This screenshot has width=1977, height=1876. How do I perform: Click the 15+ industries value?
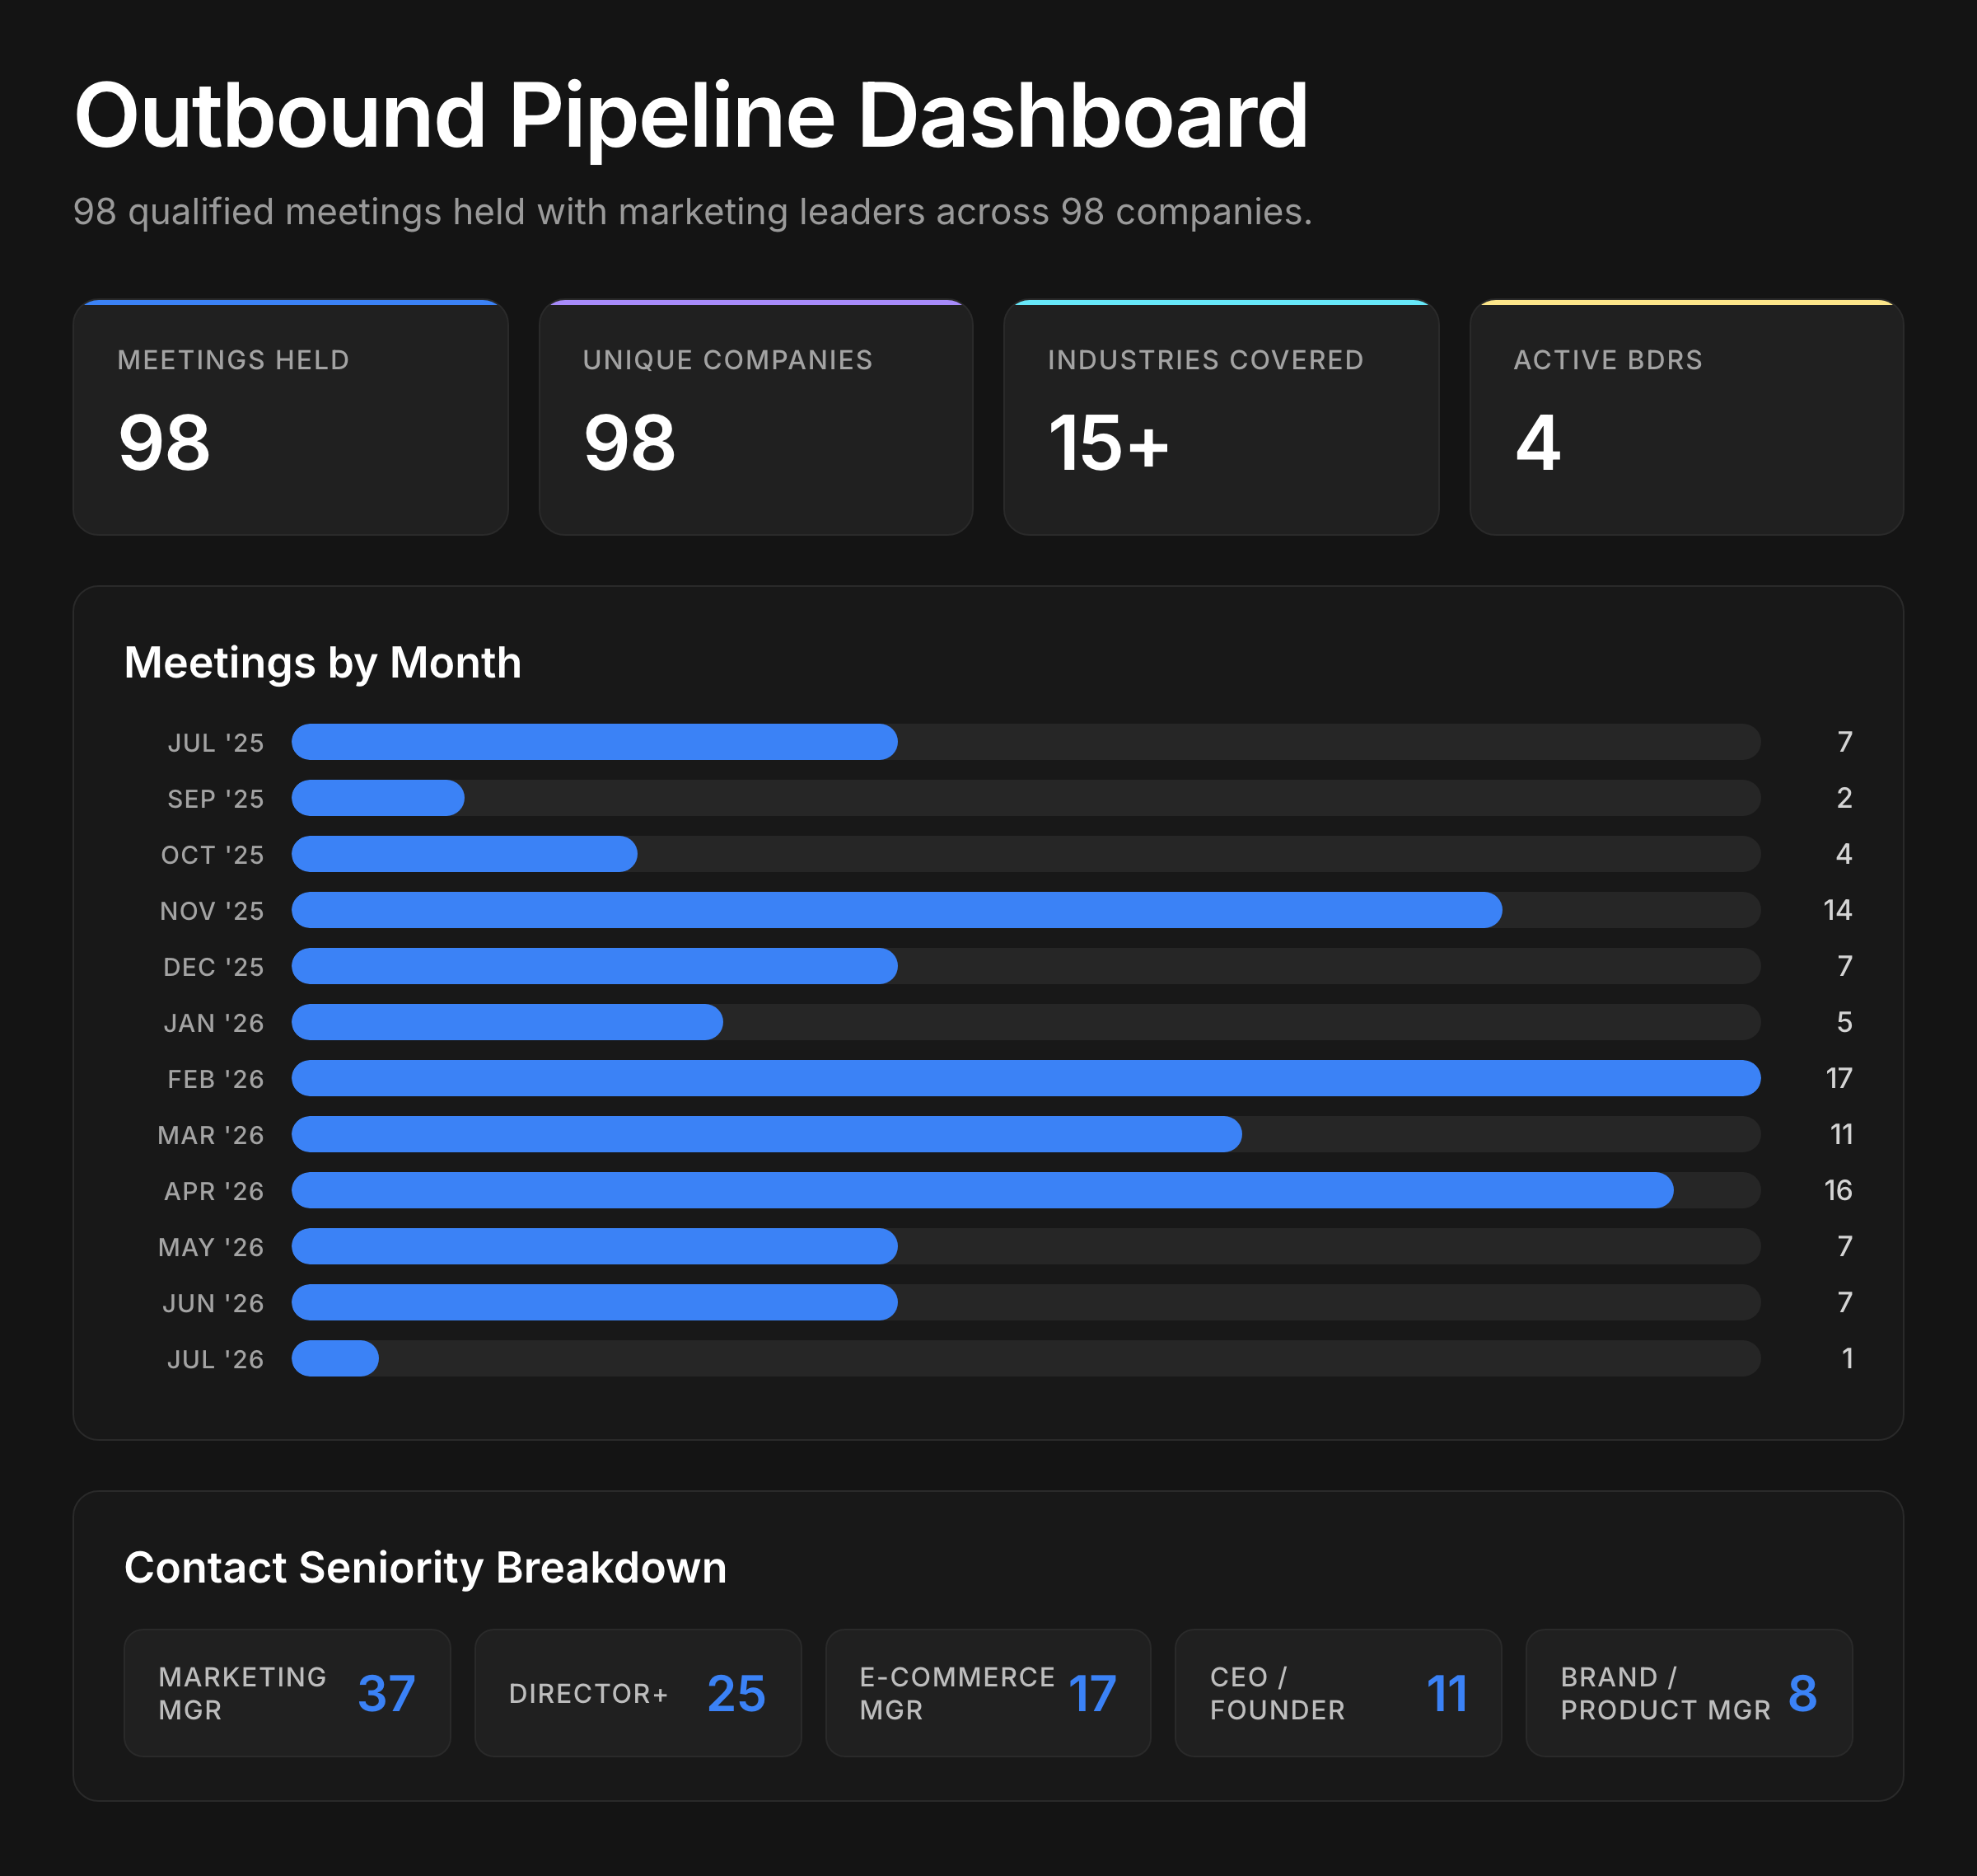pyautogui.click(x=1109, y=443)
